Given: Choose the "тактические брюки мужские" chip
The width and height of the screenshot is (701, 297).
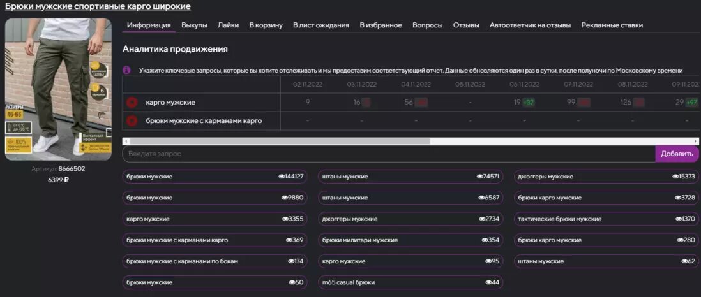Looking at the screenshot, I should (607, 219).
